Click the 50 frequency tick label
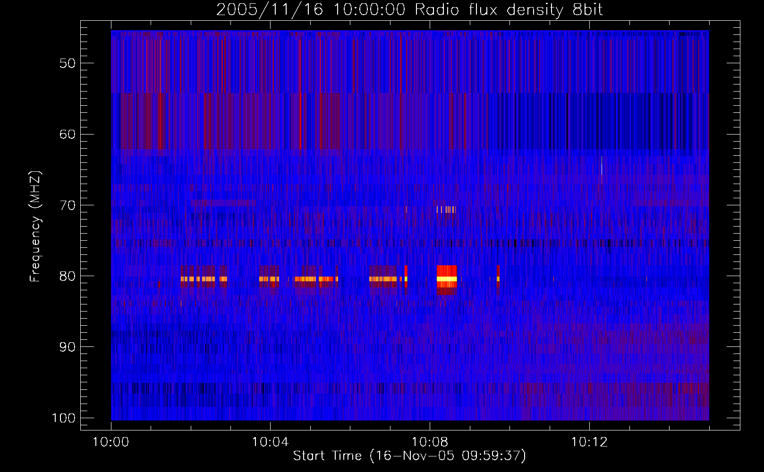764x472 pixels. pos(68,63)
